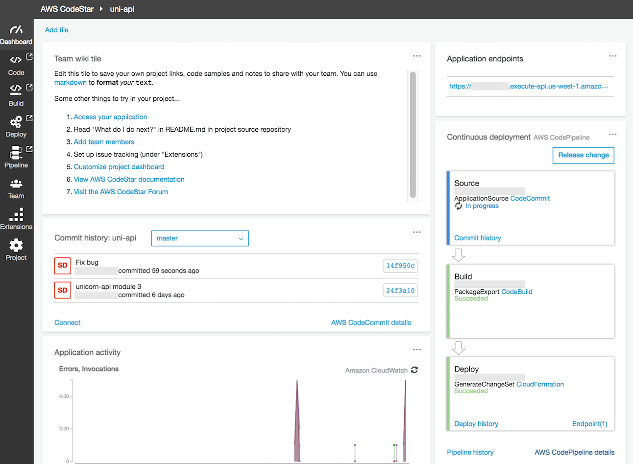This screenshot has height=464, width=633.
Task: Open Application endpoints tile options ellipsis
Action: point(613,56)
